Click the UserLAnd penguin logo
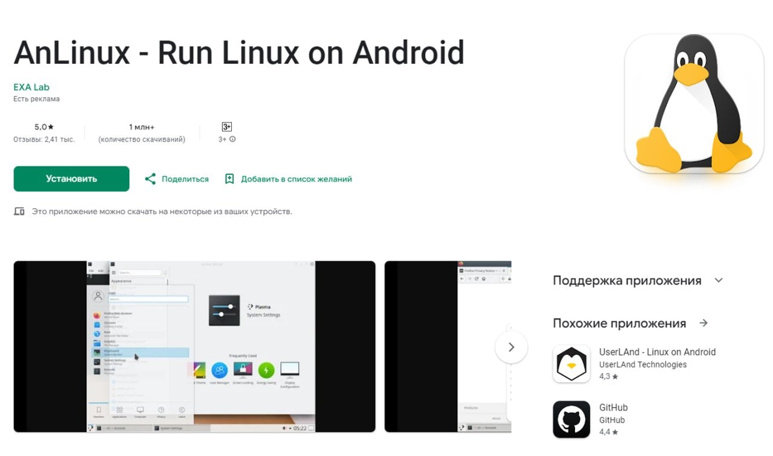This screenshot has height=456, width=773. [x=571, y=364]
